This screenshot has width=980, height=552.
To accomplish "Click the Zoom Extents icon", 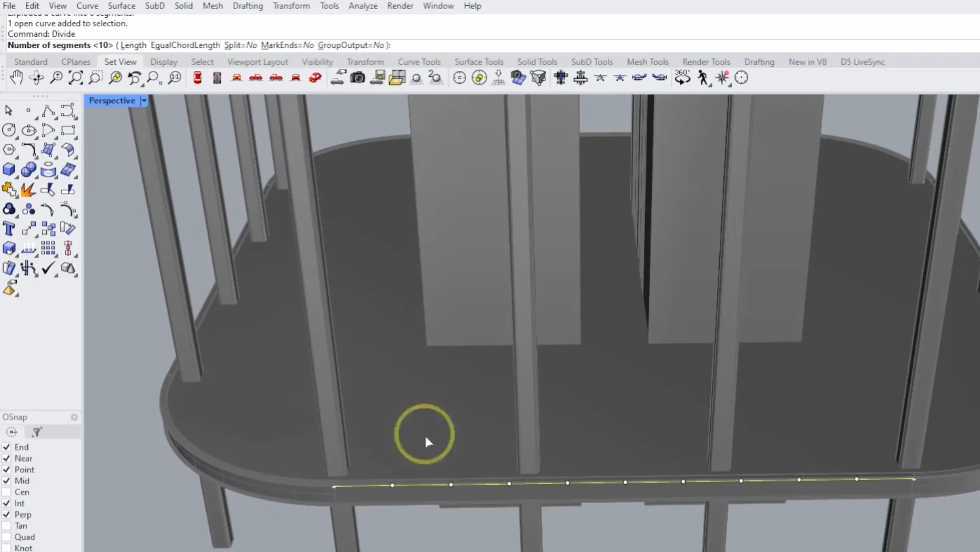I will (76, 78).
